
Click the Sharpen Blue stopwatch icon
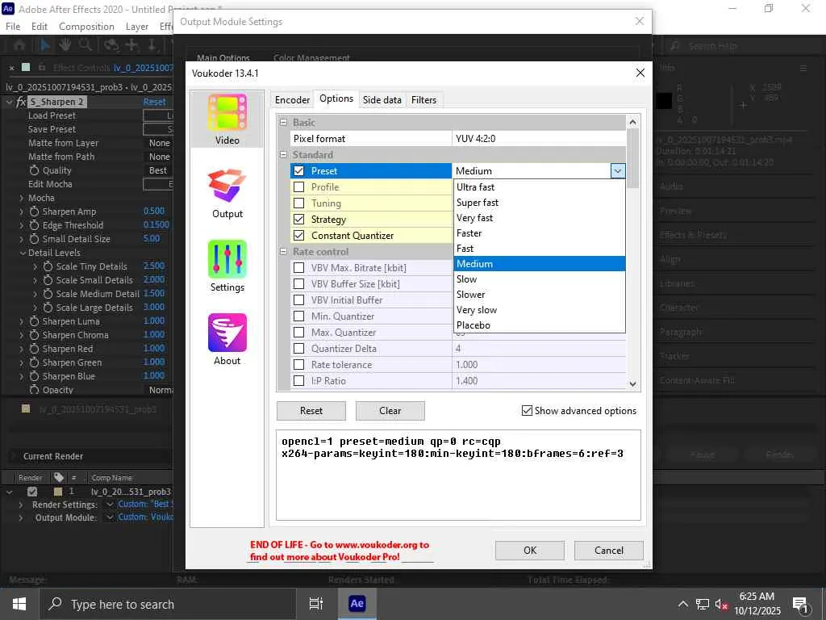34,376
